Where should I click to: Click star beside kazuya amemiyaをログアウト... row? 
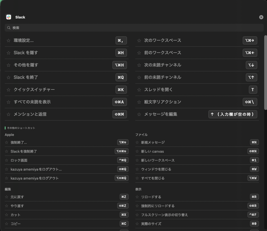[x=6, y=169]
